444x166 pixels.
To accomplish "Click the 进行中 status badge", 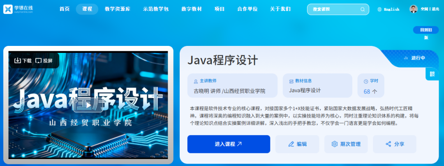I will click(414, 58).
